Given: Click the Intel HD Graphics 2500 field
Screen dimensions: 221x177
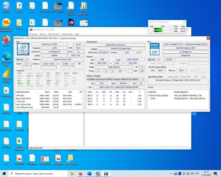Looking at the screenshot, I should point(185,48).
